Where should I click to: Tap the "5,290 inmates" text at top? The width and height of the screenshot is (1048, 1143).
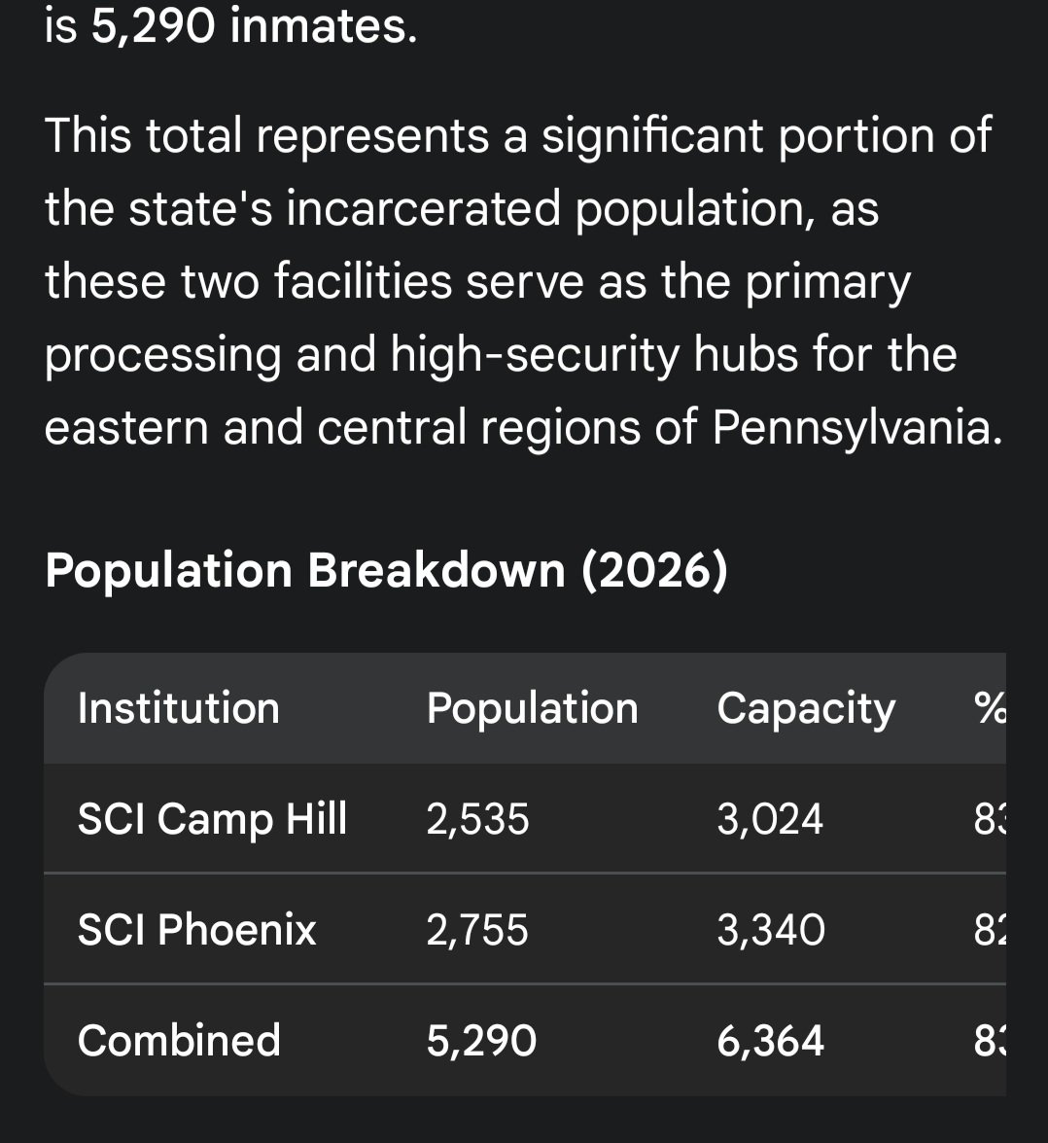click(254, 26)
